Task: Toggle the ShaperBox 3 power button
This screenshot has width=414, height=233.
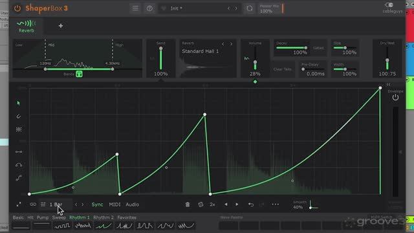Action: 17,8
